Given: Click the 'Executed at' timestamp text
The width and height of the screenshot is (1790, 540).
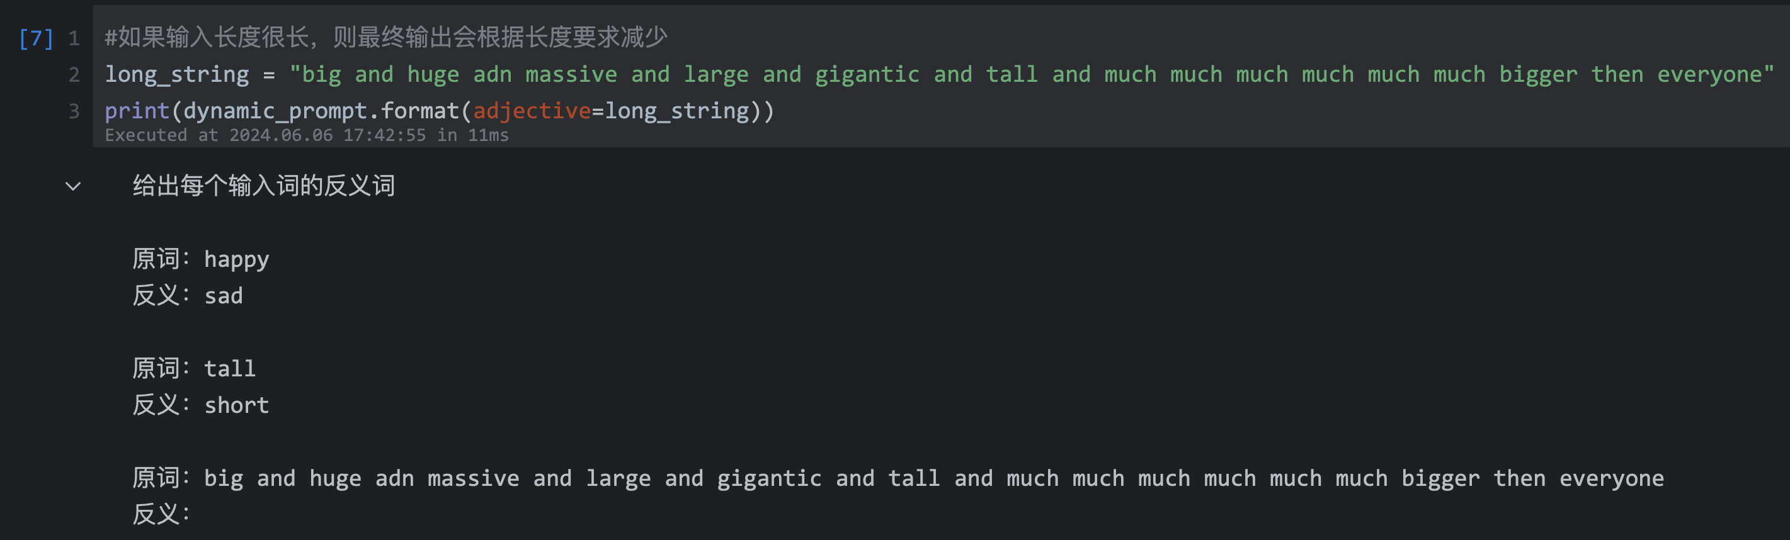Looking at the screenshot, I should coord(307,135).
